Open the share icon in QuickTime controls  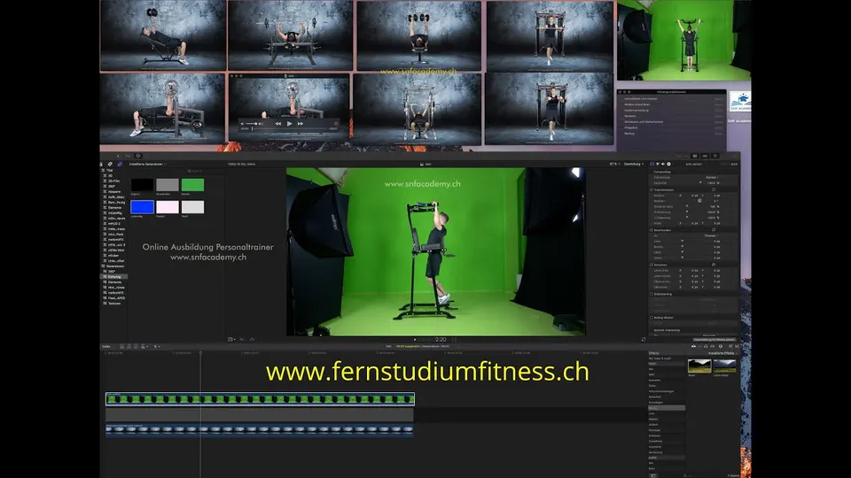pyautogui.click(x=335, y=124)
